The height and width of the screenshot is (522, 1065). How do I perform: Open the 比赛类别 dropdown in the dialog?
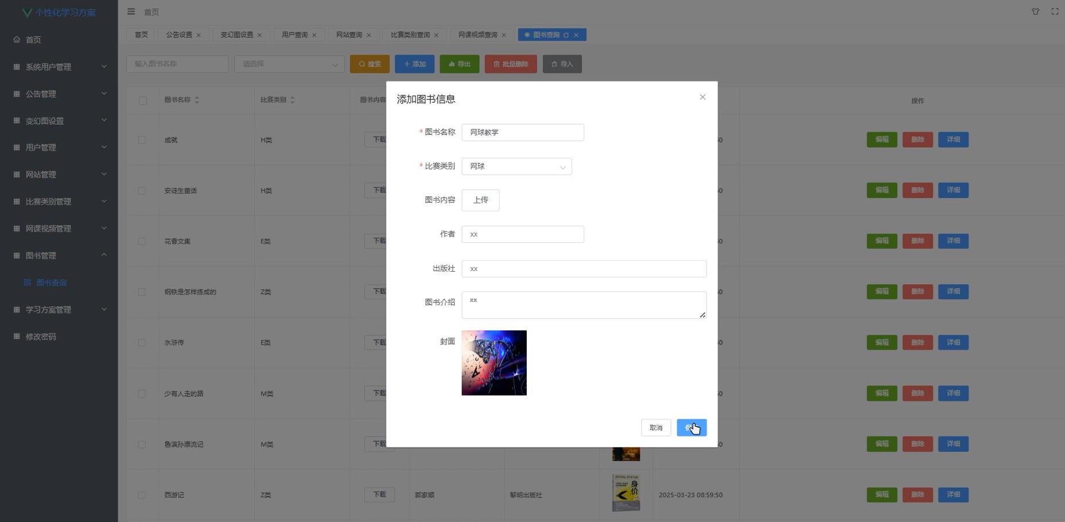(x=515, y=166)
